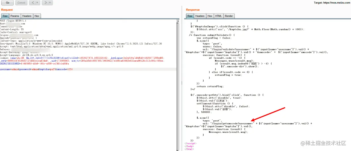Click the $('.smscode-getbtn').bind line
Image resolution: width=351 pixels, height=151 pixels.
227,95
